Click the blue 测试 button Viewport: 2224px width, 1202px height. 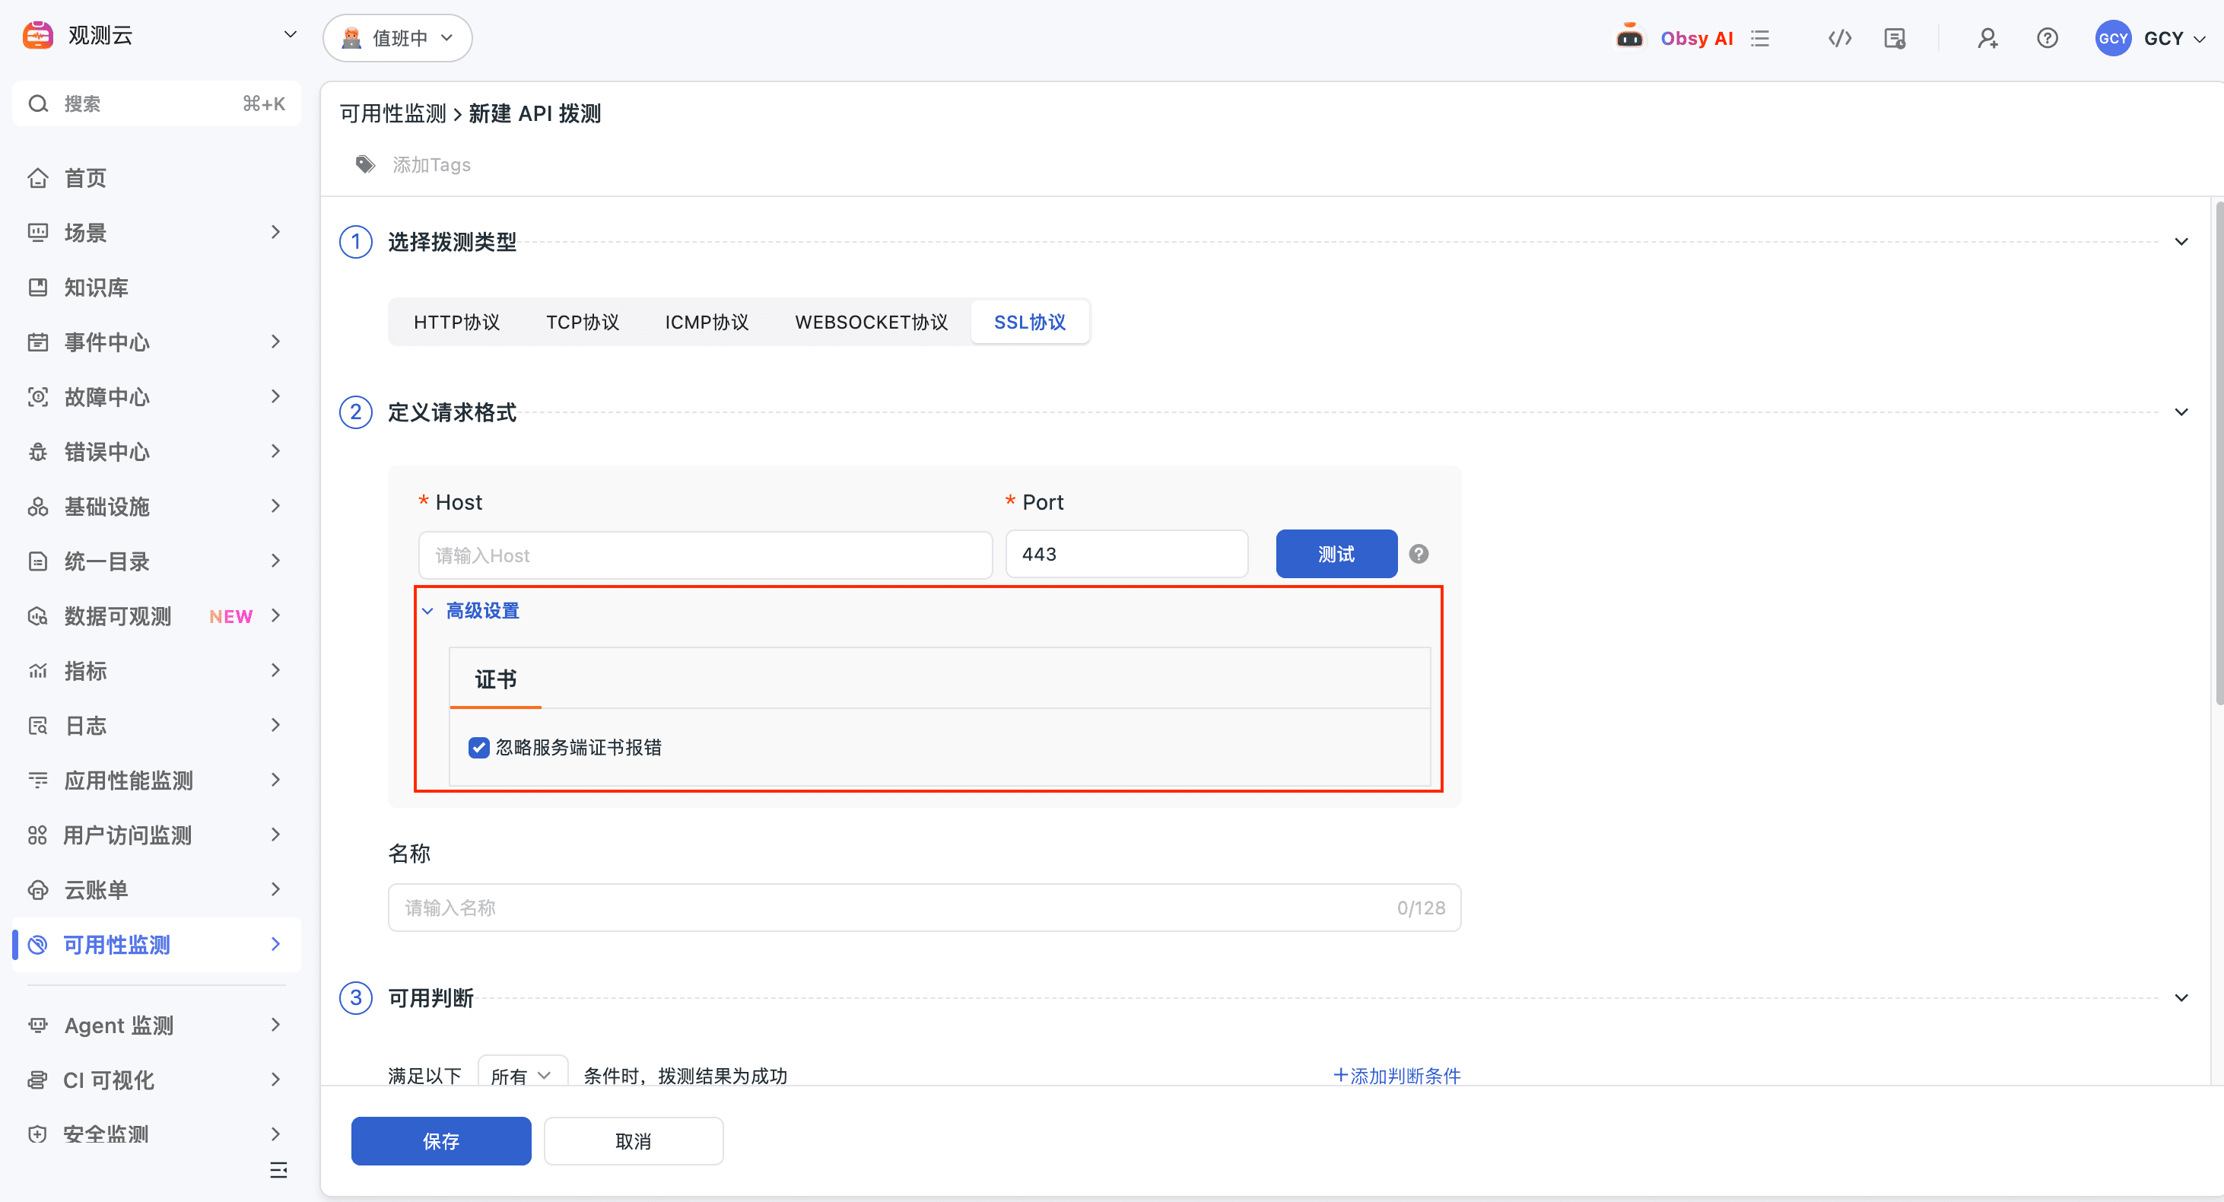[x=1336, y=554]
